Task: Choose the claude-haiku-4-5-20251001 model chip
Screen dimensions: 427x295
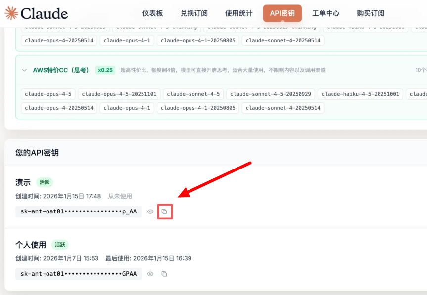Action: tap(360, 94)
